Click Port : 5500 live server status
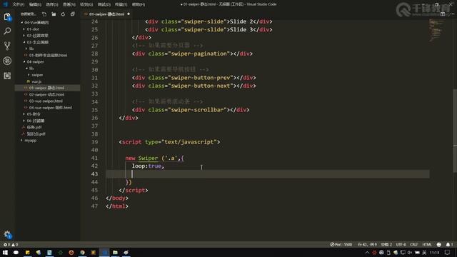The image size is (457, 257). [341, 244]
